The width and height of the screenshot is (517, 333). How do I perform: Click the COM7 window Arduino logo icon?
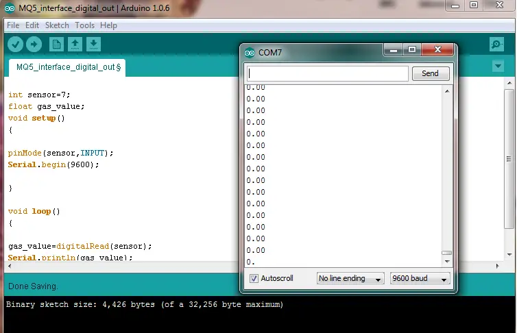coord(250,53)
